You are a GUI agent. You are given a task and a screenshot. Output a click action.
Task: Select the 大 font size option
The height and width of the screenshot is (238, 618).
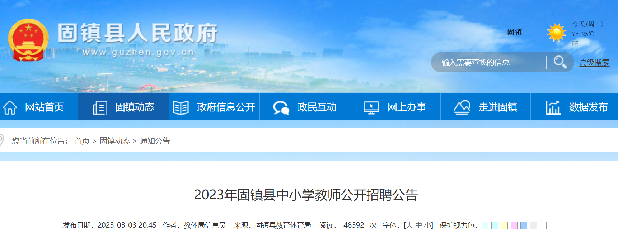pyautogui.click(x=409, y=225)
